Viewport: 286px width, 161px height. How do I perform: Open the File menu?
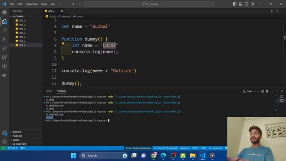[12, 4]
